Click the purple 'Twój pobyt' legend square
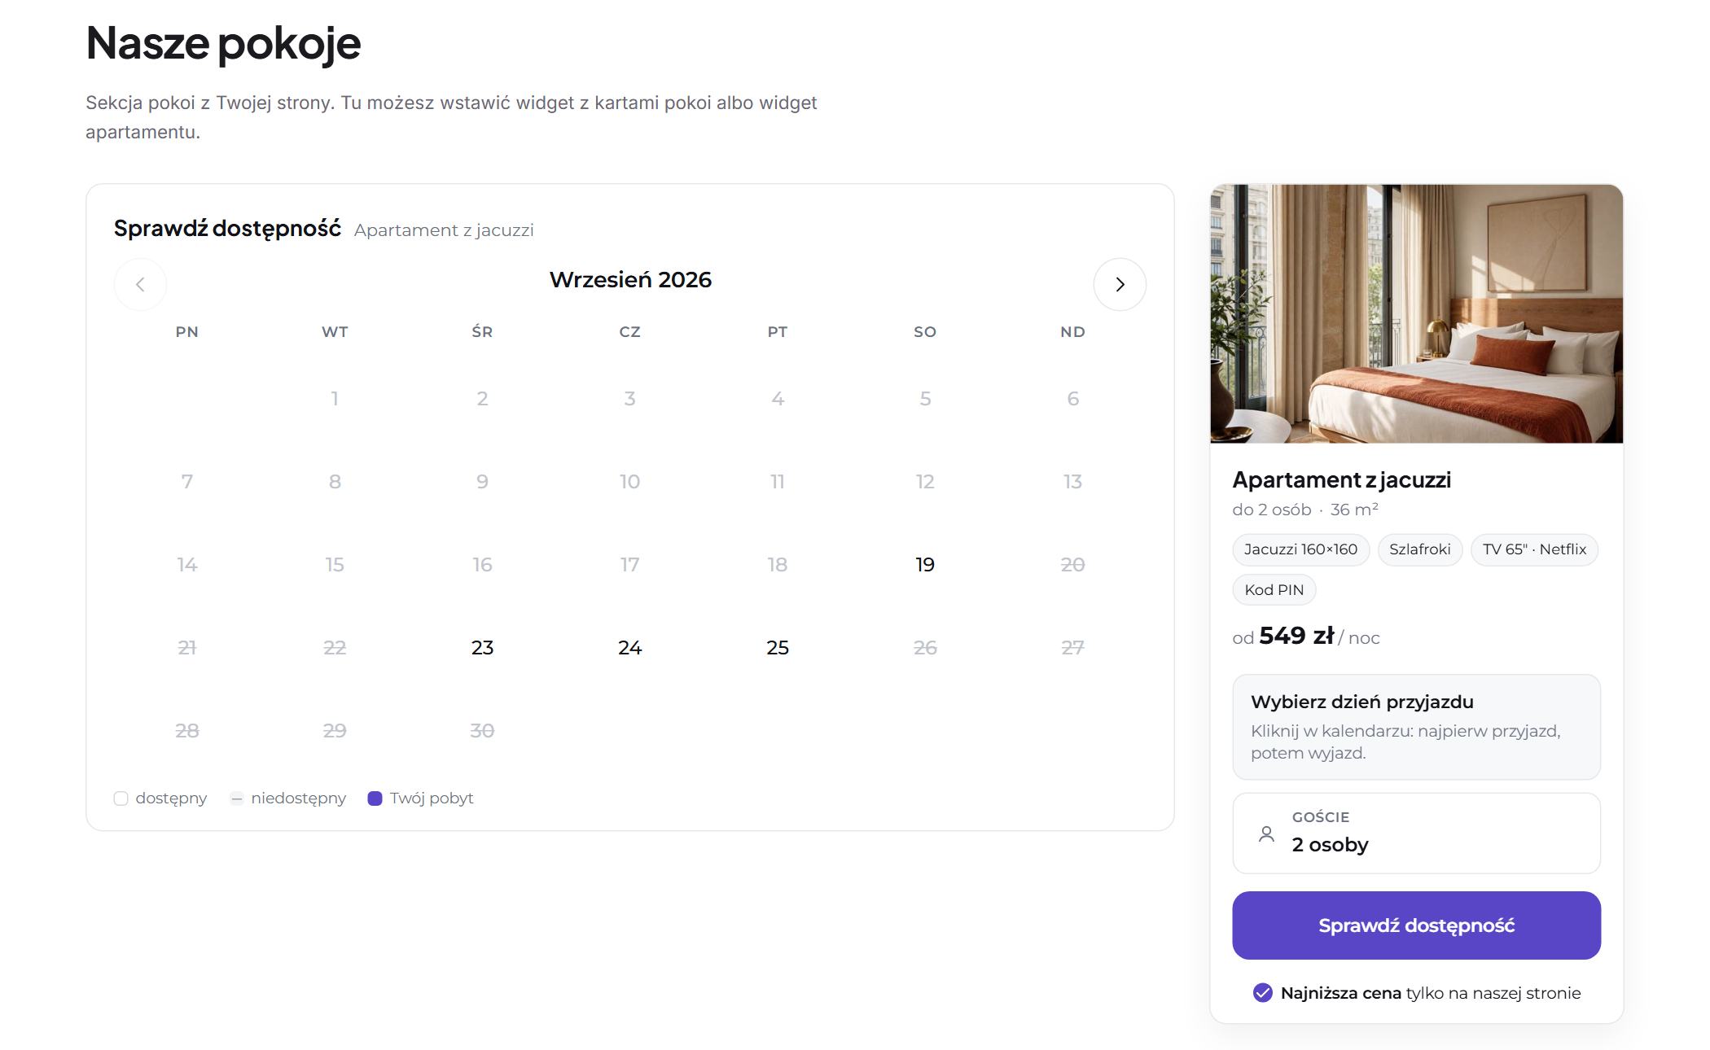 pyautogui.click(x=375, y=798)
